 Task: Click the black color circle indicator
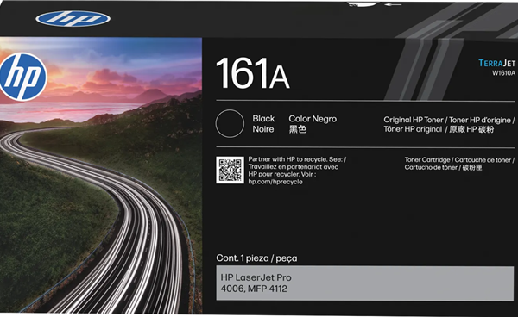[x=230, y=123]
